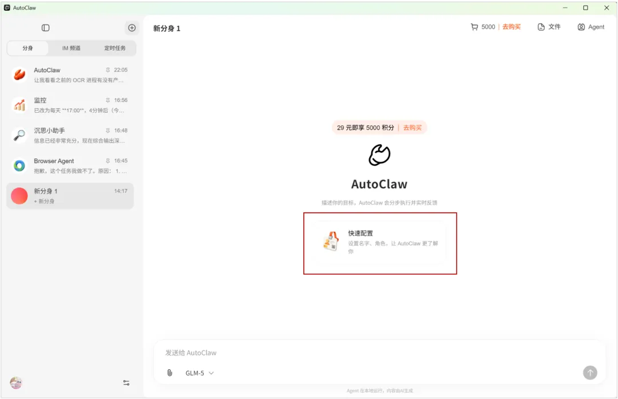
Task: Click 去购买 in the 29 元 promo banner
Action: (412, 128)
